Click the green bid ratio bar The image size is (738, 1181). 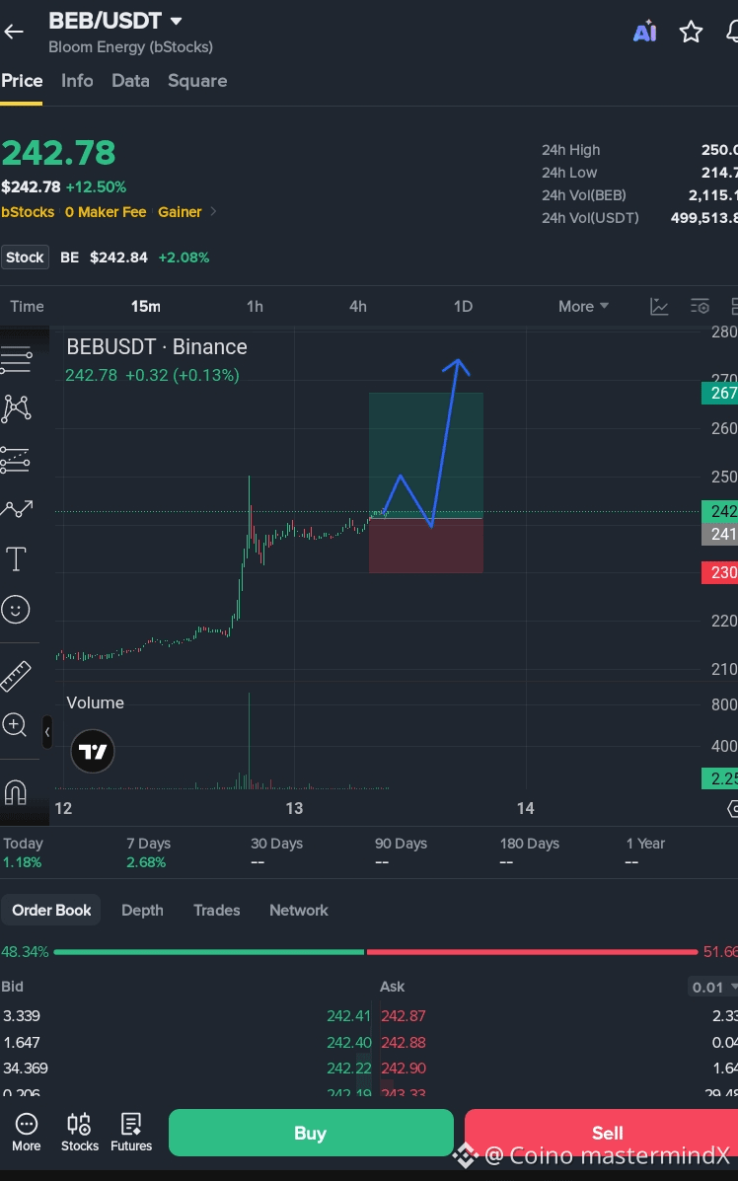click(208, 952)
